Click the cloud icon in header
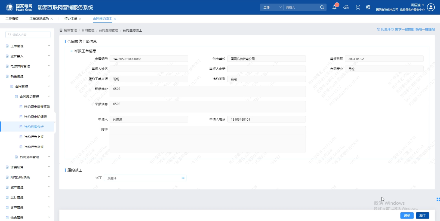This screenshot has height=221, width=440. coord(346,7)
